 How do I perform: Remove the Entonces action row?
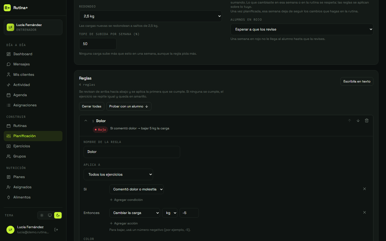[365, 212]
